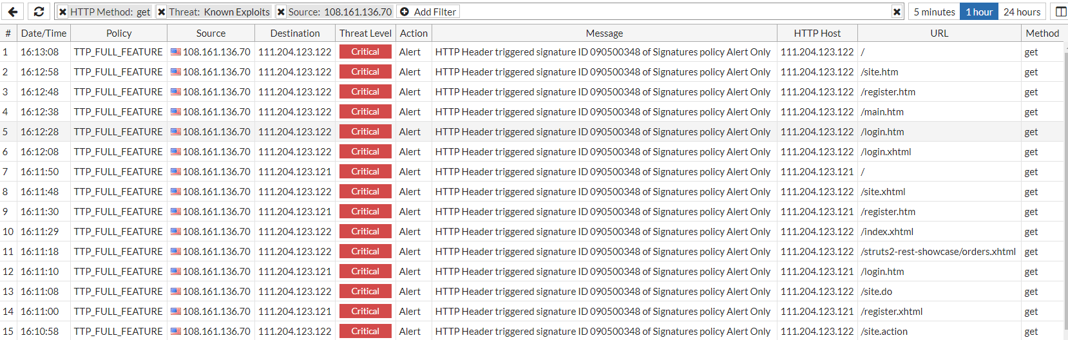Click the back arrow button
The image size is (1068, 340).
click(13, 12)
